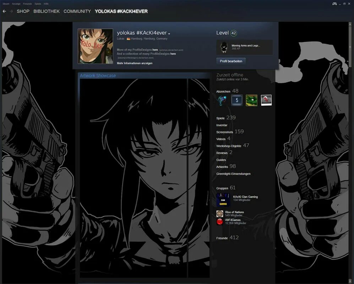Click the page's vertical scrollbar
354x284 pixels.
point(350,48)
